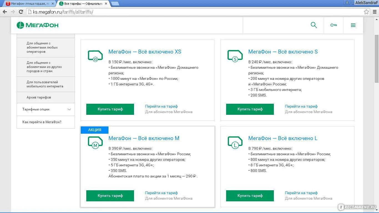
Task: Bookmark the page with star icon
Action: click(x=367, y=12)
